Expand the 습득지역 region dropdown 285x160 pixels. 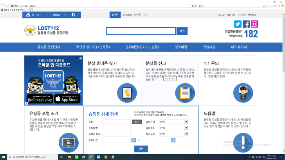coord(186,122)
